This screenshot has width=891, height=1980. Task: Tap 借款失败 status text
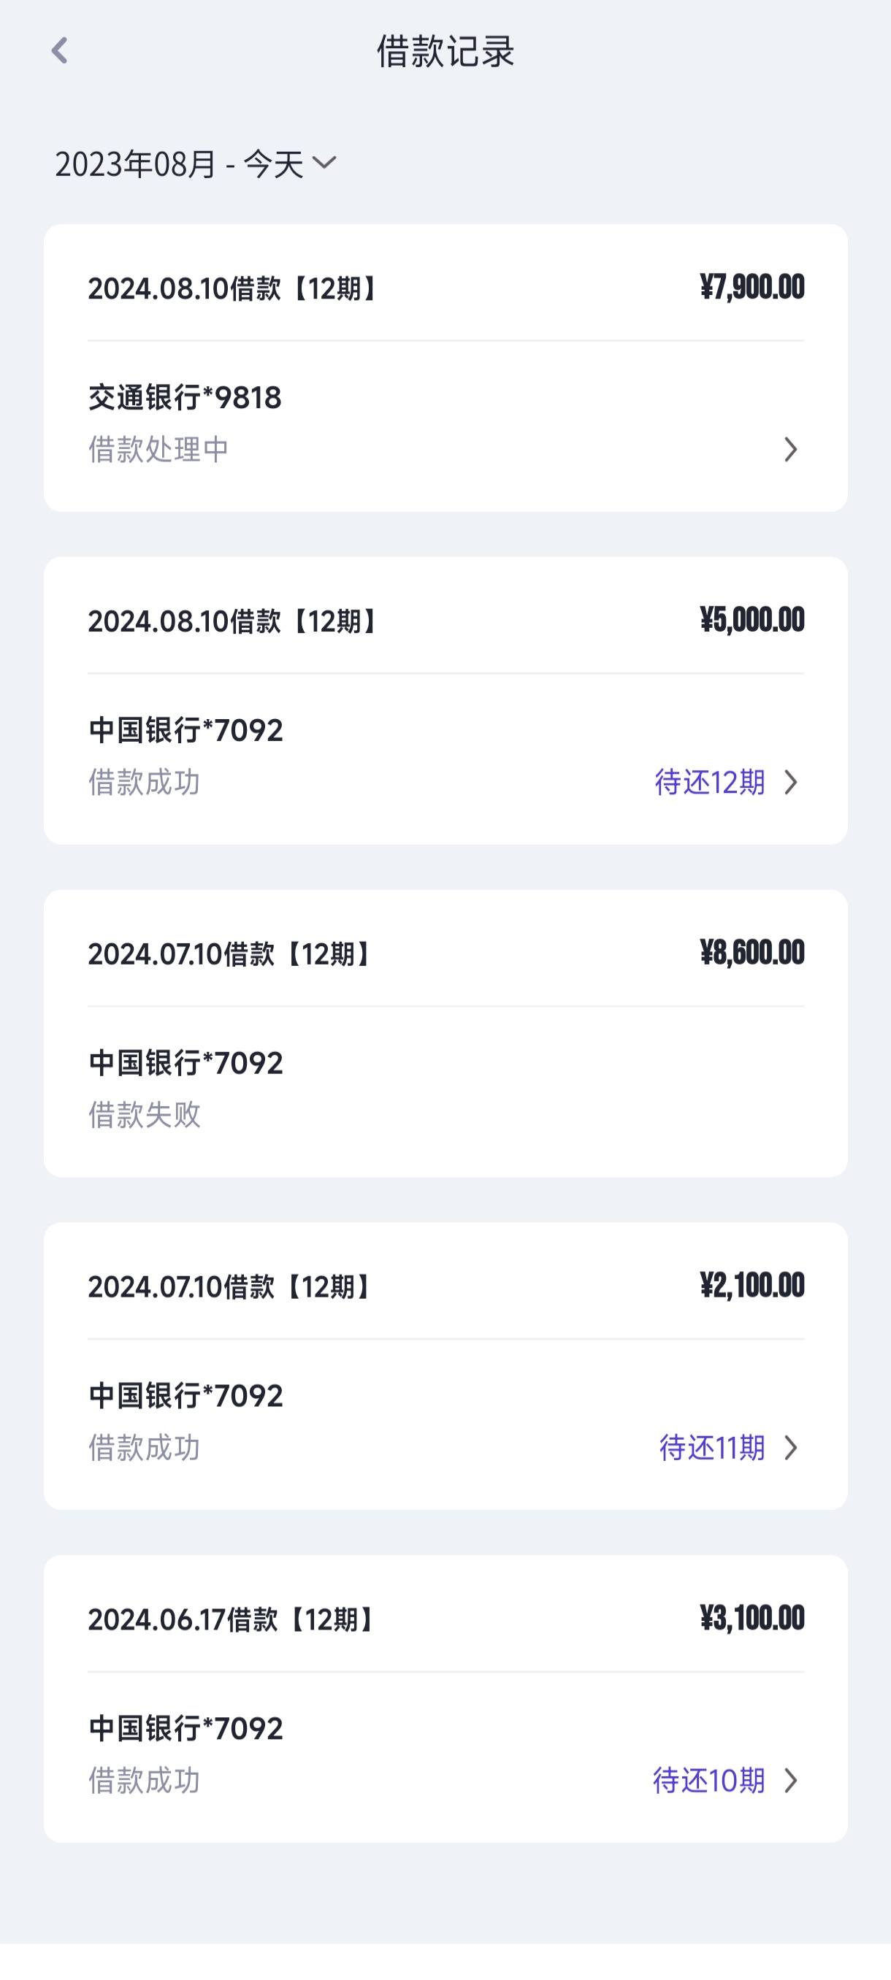coord(145,1115)
